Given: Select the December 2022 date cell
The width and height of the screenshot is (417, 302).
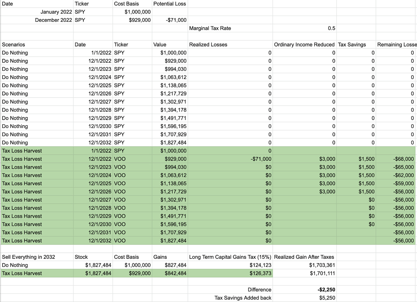Looking at the screenshot, I should click(37, 20).
